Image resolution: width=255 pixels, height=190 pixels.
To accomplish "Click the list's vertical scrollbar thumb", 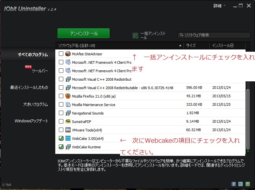I will (248, 119).
